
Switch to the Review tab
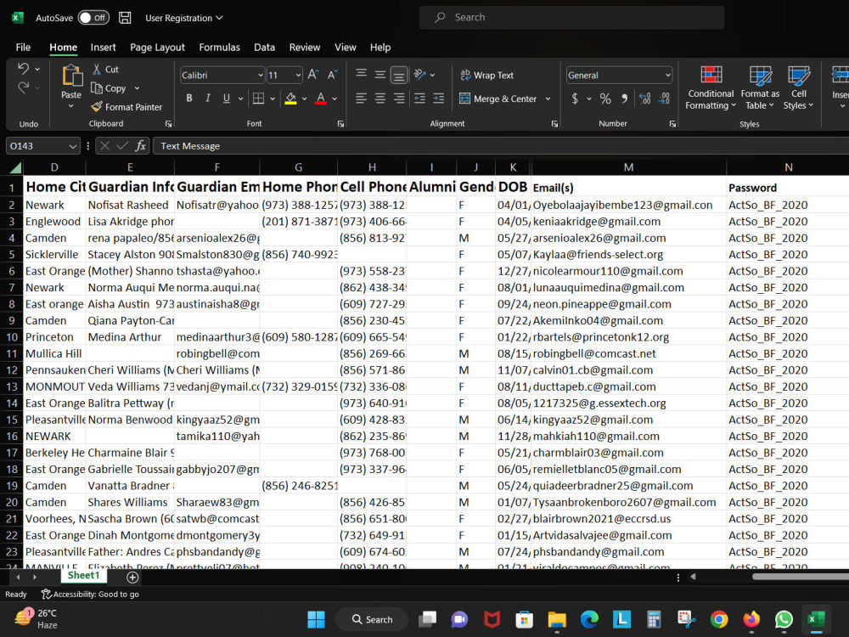tap(304, 47)
